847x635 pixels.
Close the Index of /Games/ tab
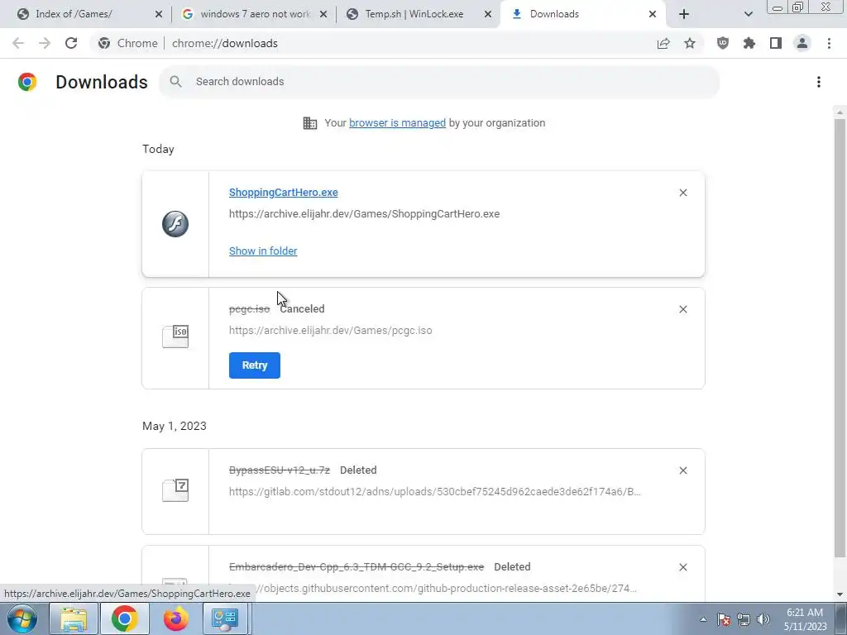(159, 14)
